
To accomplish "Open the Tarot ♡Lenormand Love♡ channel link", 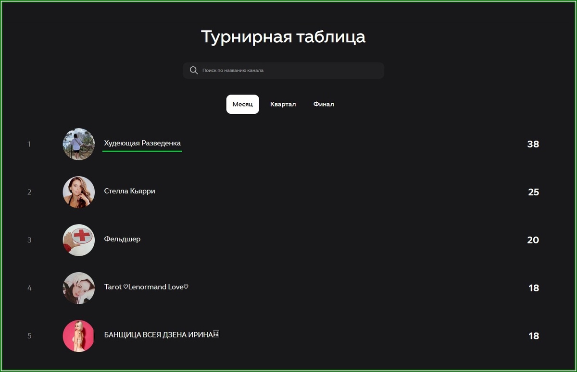I will pyautogui.click(x=145, y=287).
